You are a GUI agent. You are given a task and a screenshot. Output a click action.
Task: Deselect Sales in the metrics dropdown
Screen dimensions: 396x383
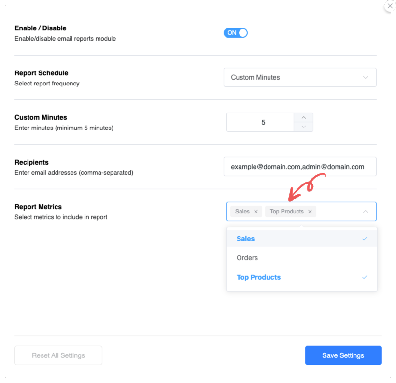(245, 238)
